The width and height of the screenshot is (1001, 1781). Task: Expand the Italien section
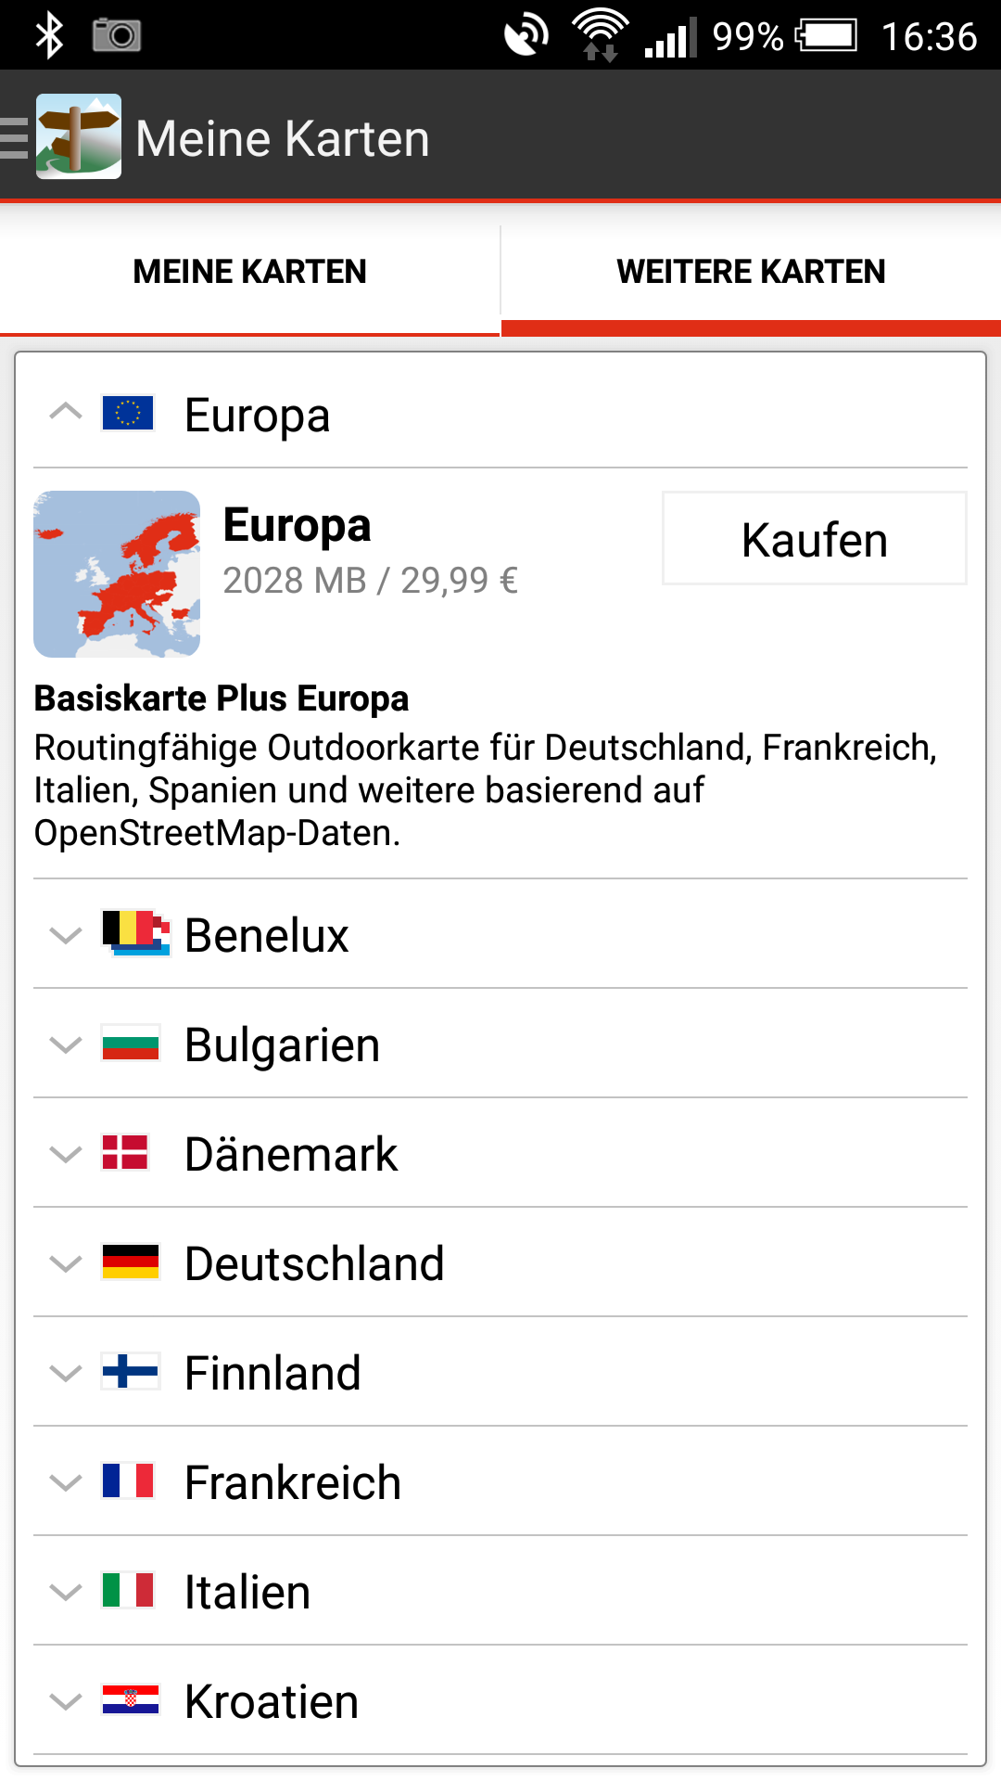tap(66, 1592)
